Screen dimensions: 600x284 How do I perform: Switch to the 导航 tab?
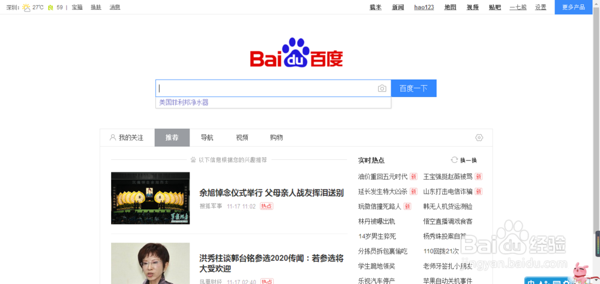click(x=207, y=138)
